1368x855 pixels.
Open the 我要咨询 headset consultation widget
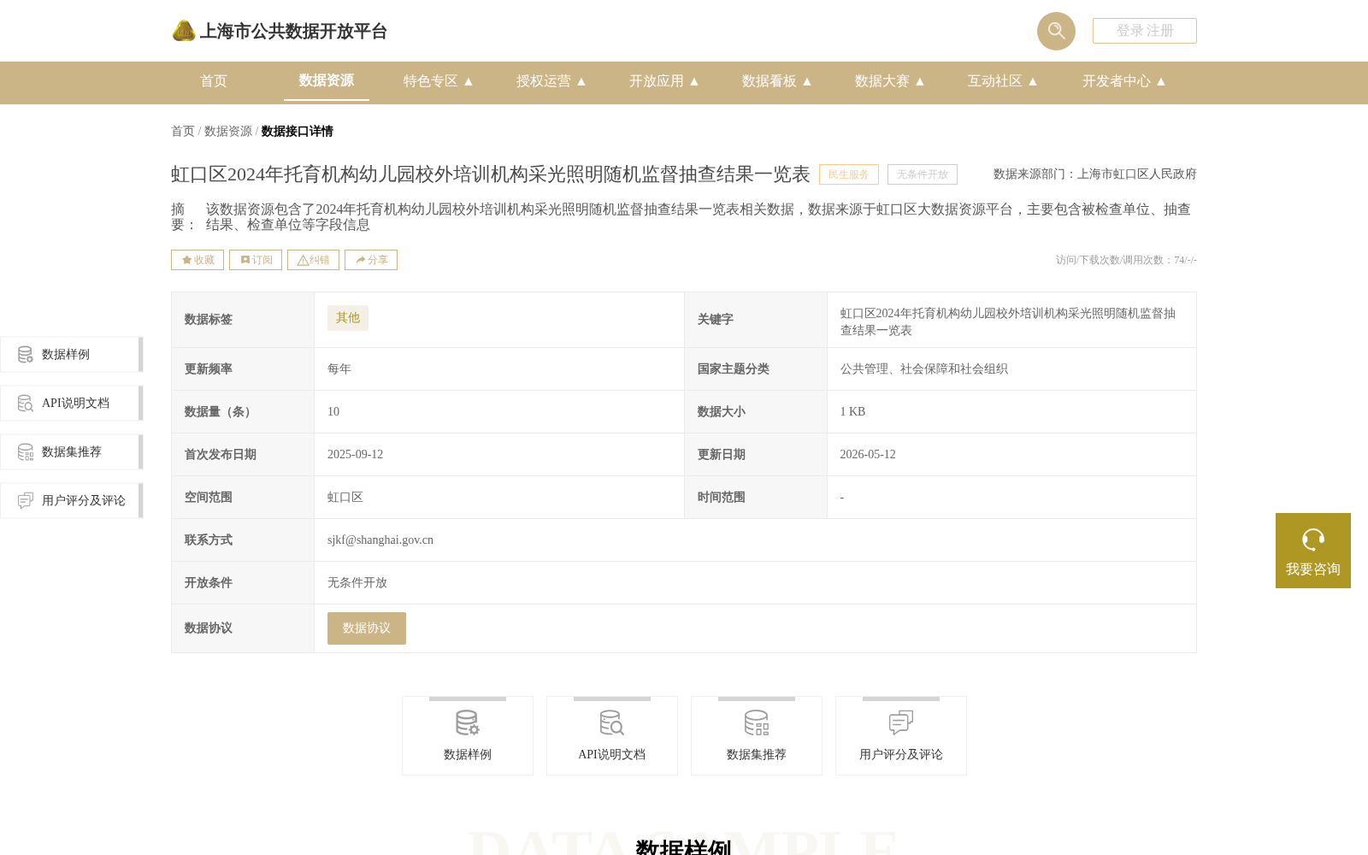pos(1313,551)
